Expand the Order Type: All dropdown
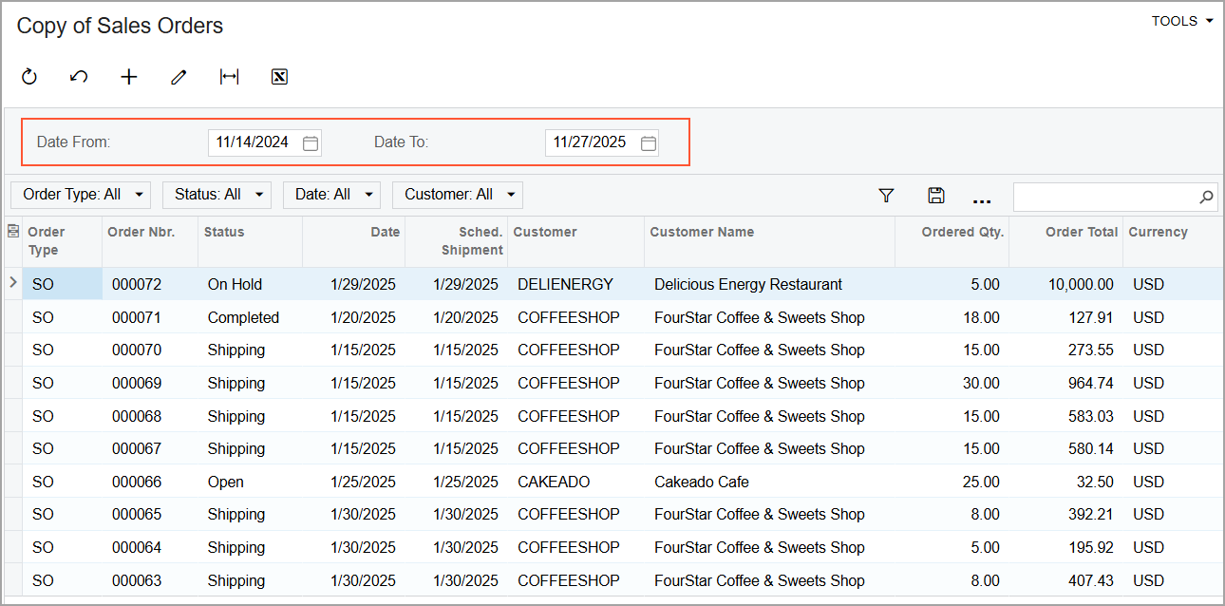This screenshot has width=1225, height=606. [x=81, y=195]
